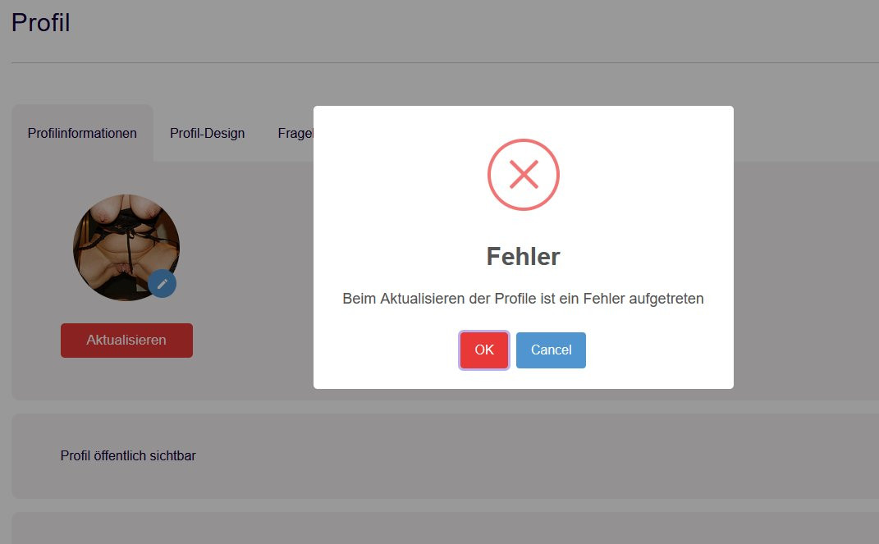Open the Profil-Design tab
This screenshot has width=879, height=544.
click(207, 133)
